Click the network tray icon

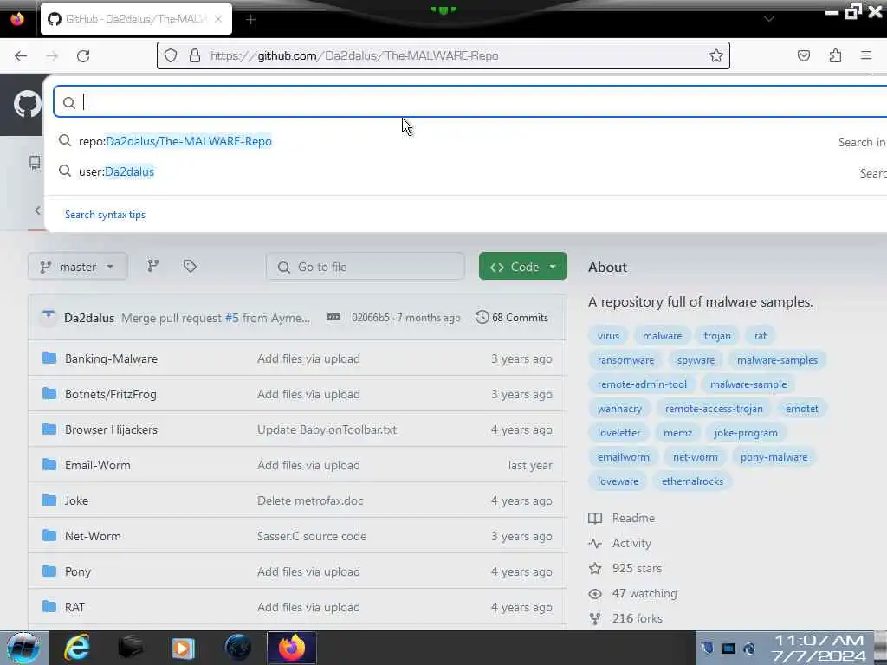click(x=728, y=648)
